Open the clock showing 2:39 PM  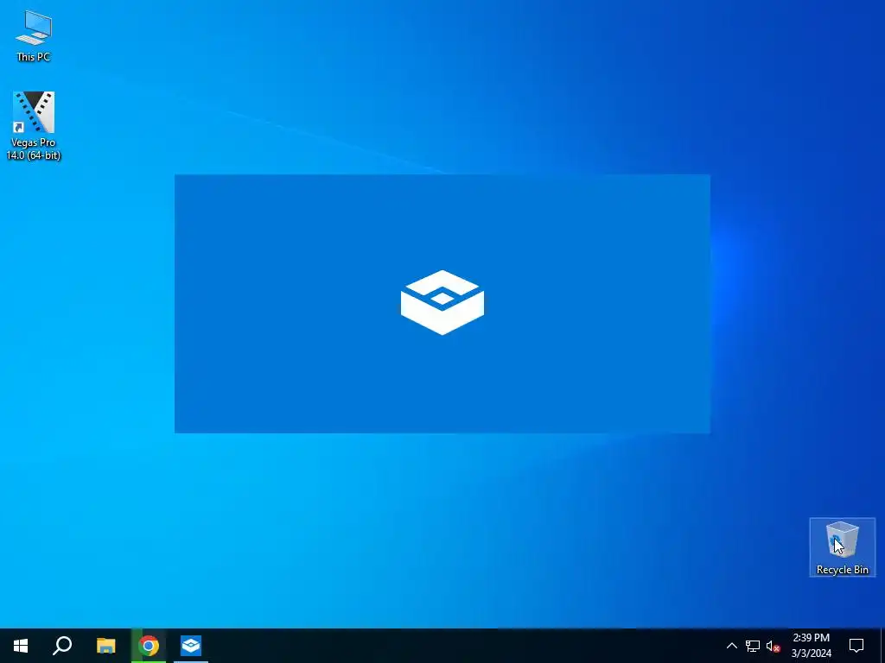(x=811, y=646)
